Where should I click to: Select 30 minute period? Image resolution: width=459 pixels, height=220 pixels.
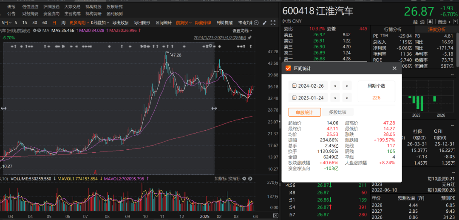(x=34, y=23)
